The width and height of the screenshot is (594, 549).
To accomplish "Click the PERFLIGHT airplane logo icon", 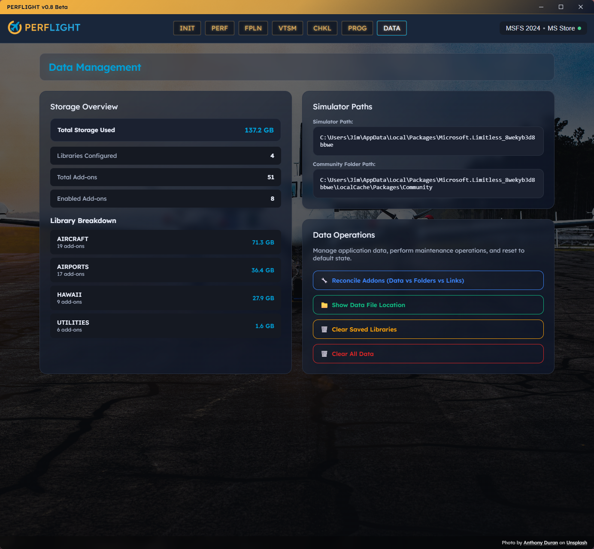I will tap(15, 27).
